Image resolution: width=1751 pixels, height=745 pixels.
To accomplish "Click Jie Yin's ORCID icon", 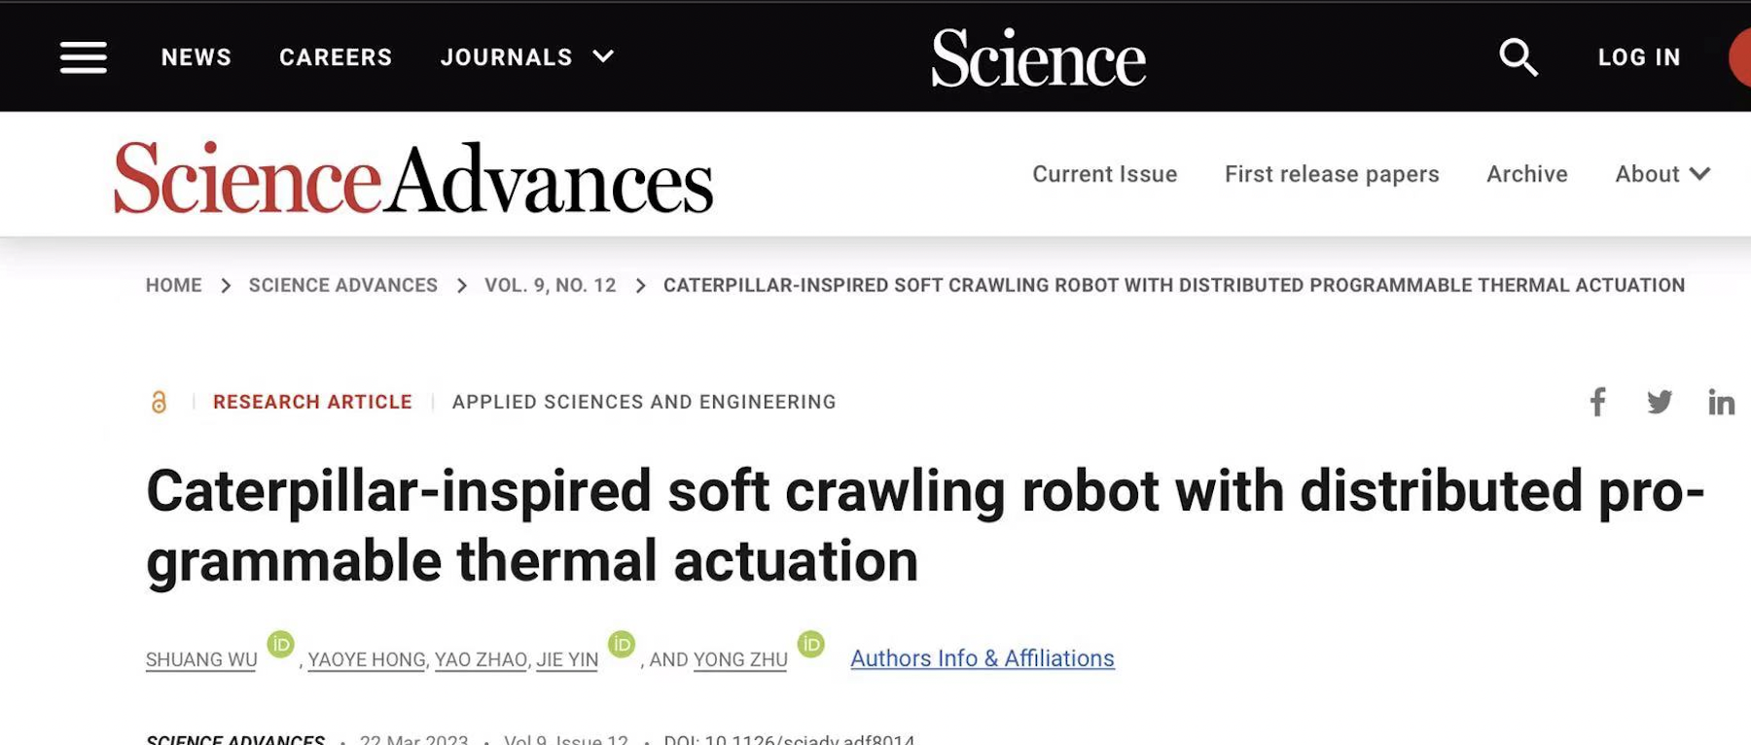I will coord(622,644).
